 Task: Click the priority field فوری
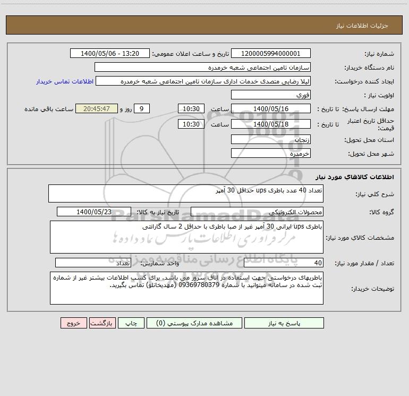271,95
